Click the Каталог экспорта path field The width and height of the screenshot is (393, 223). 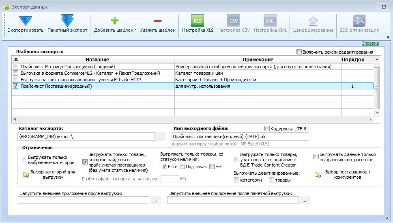coord(86,136)
